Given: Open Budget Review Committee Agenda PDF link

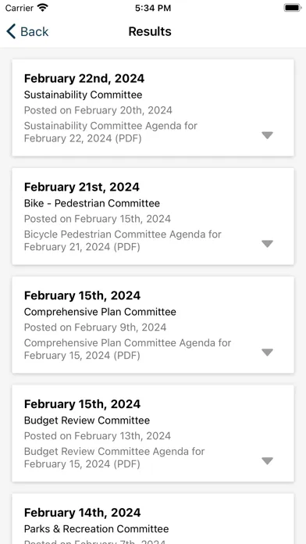Looking at the screenshot, I should click(x=115, y=457).
